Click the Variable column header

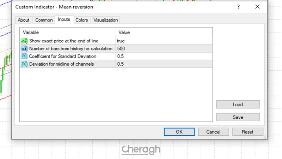68,33
